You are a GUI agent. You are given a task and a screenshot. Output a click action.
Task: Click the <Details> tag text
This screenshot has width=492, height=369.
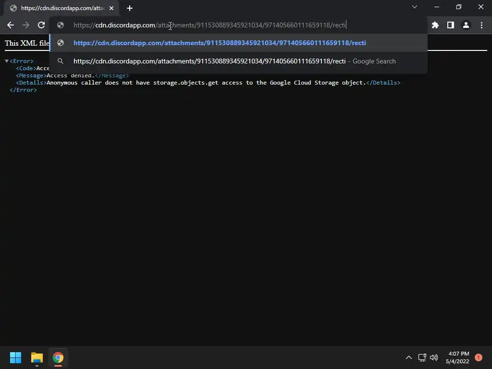[x=31, y=83]
